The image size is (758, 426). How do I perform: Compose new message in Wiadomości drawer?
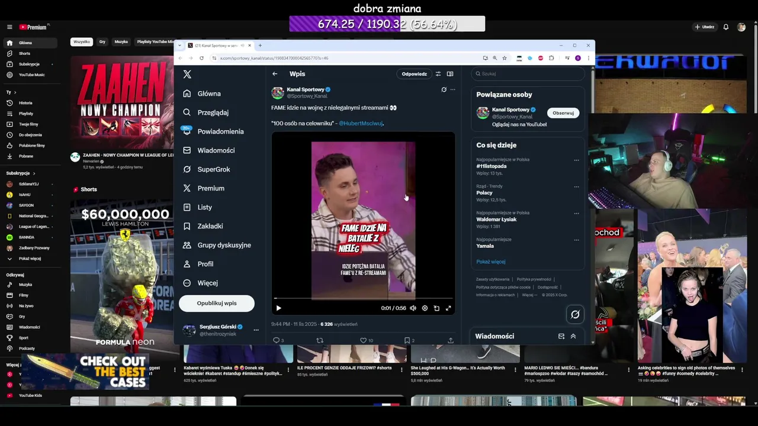pos(561,336)
